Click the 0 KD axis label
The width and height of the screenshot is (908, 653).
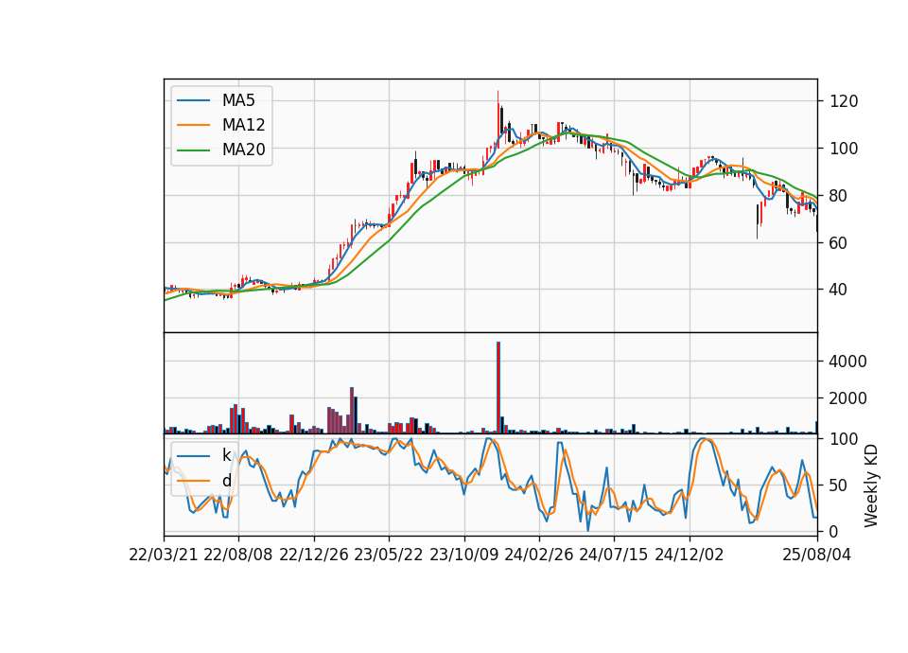pos(834,531)
